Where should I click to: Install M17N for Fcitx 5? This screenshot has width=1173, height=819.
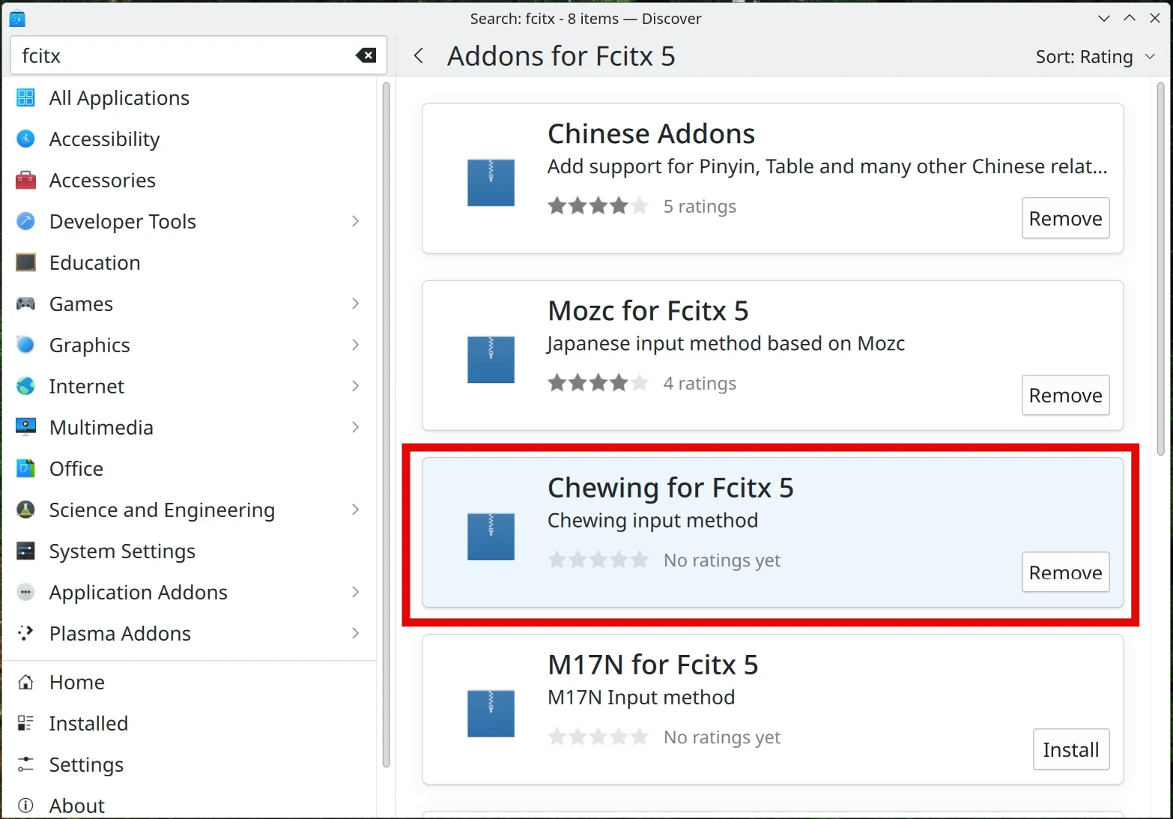tap(1070, 749)
